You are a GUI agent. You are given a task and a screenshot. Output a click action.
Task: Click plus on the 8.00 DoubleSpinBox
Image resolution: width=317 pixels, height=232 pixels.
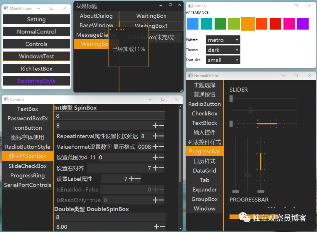pyautogui.click(x=156, y=227)
